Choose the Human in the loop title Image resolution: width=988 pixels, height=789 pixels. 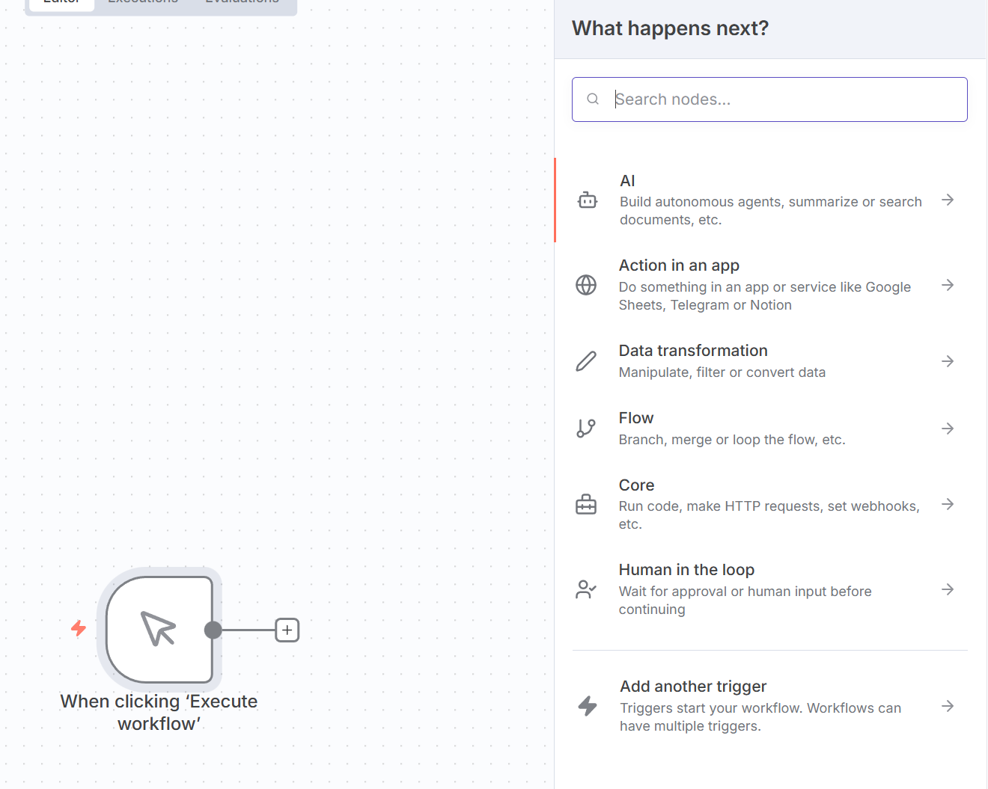(686, 570)
